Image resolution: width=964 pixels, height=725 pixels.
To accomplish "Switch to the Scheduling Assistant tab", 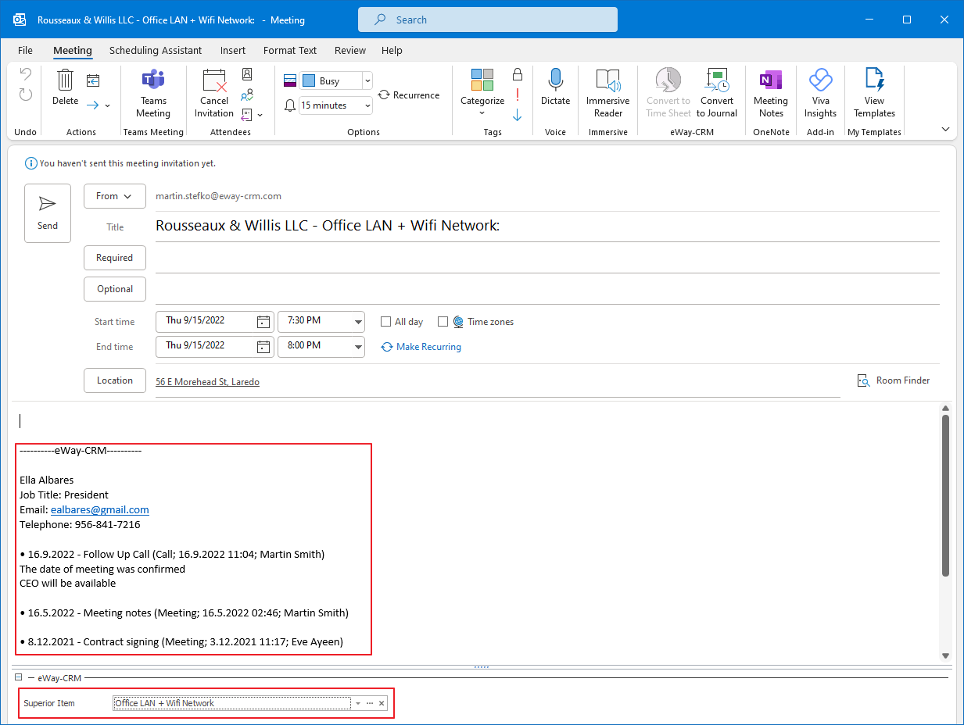I will [x=156, y=50].
